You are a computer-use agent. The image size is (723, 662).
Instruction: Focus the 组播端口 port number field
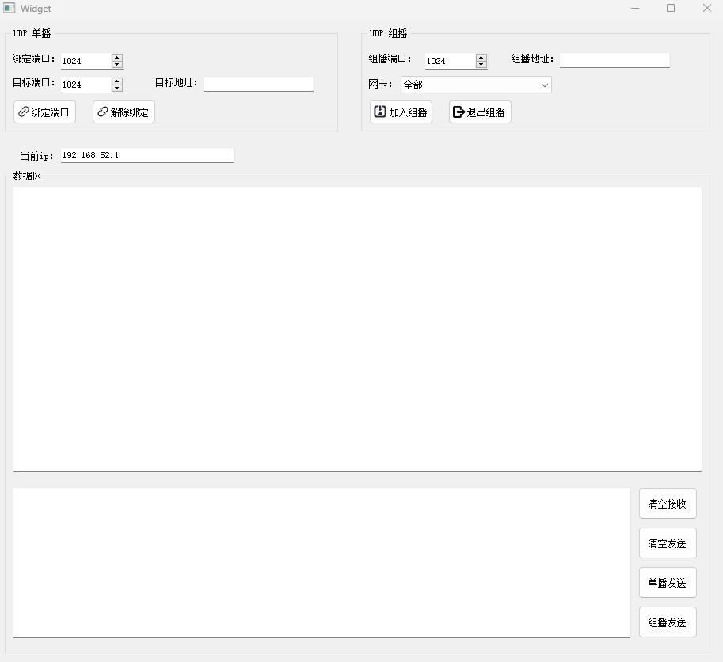click(x=451, y=61)
